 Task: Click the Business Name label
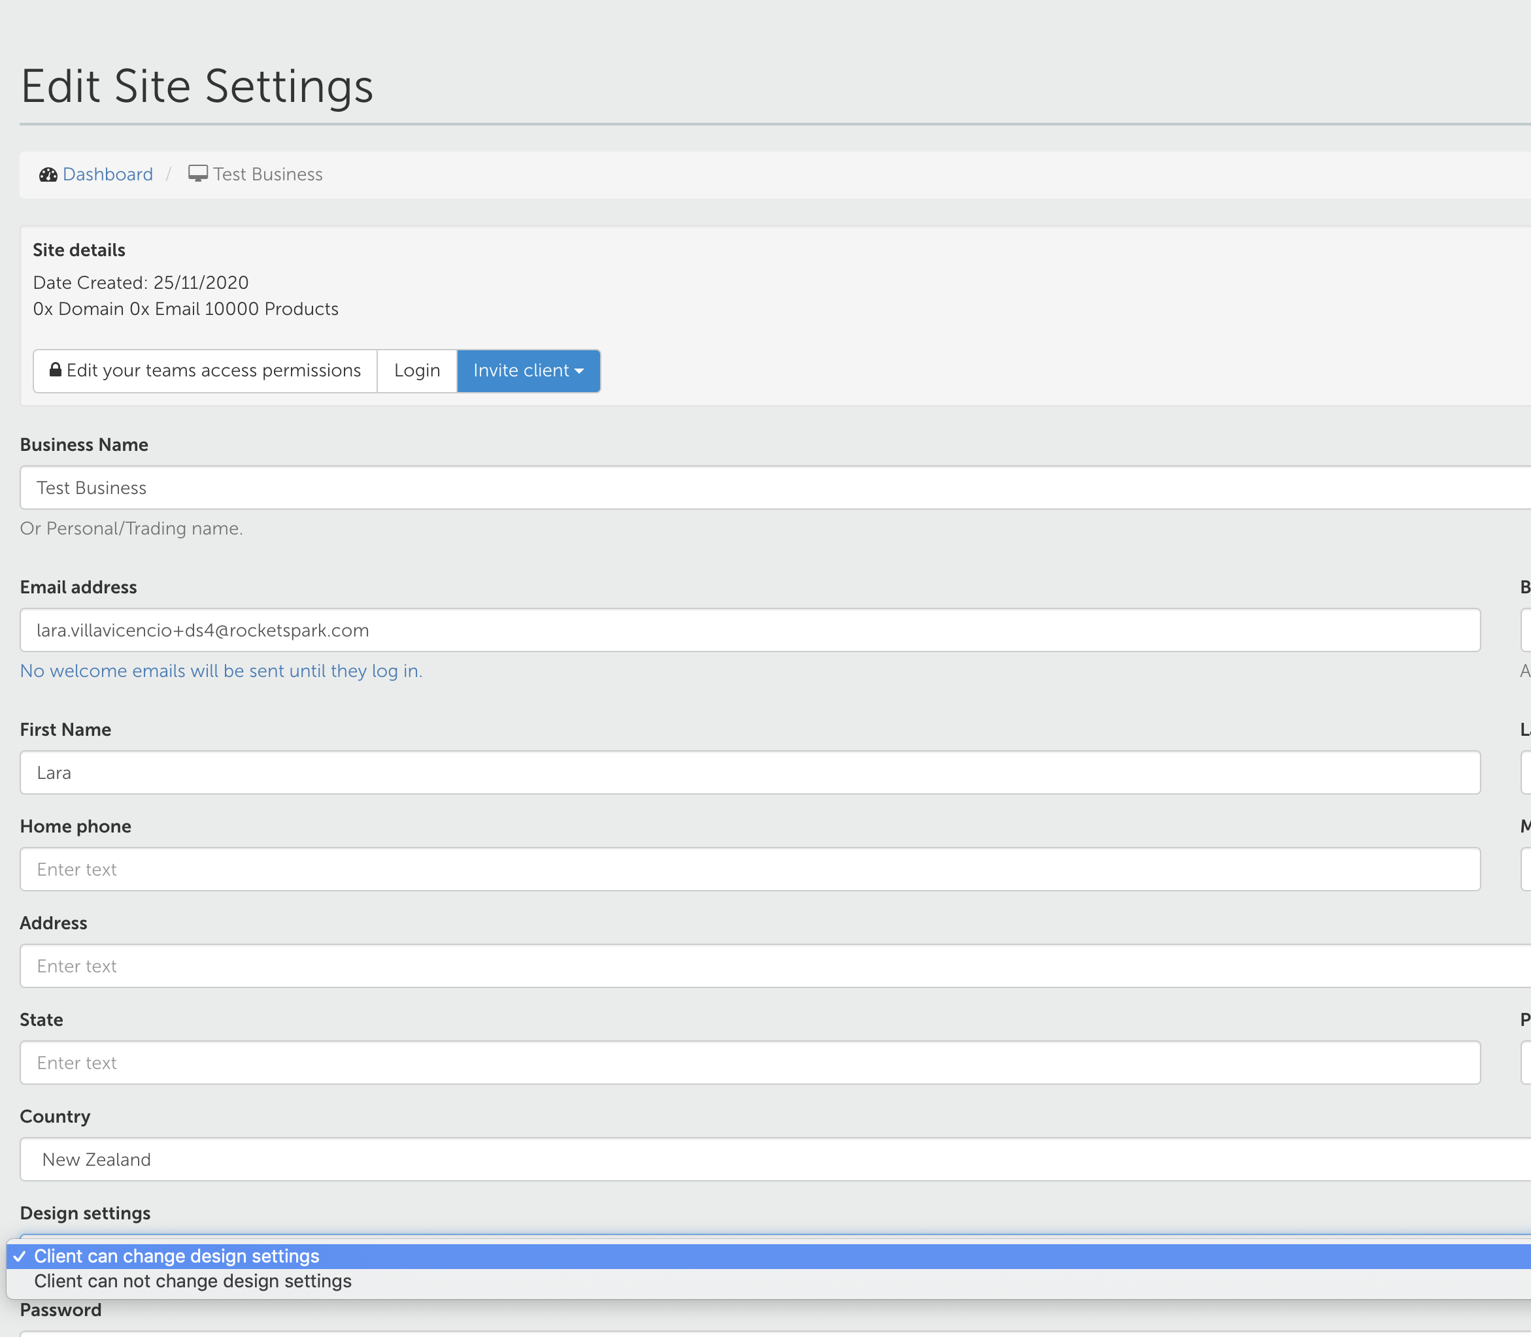point(84,444)
